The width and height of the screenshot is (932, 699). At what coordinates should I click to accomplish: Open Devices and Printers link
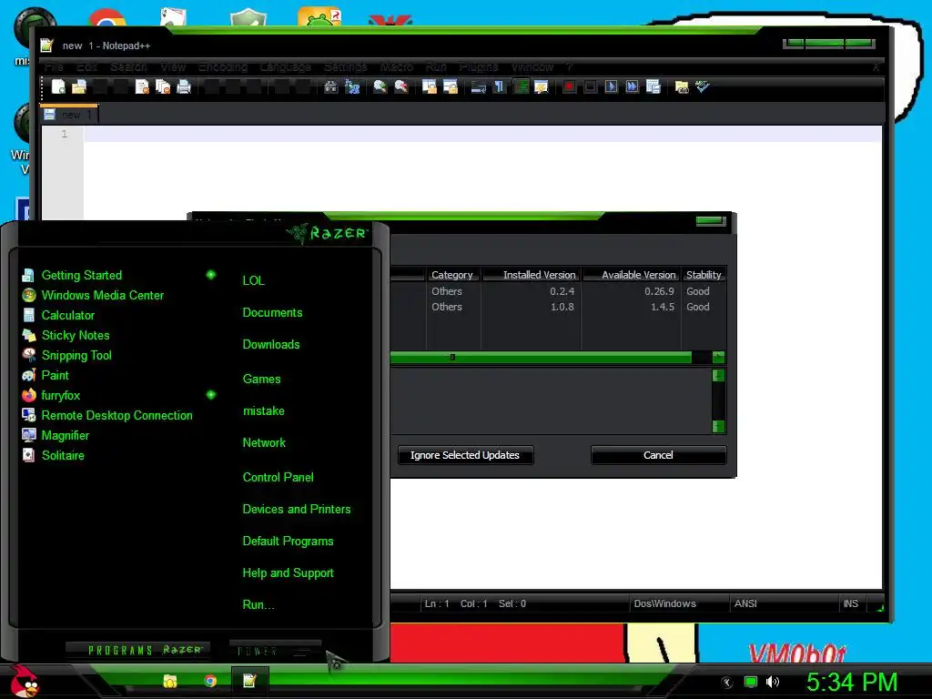(297, 510)
